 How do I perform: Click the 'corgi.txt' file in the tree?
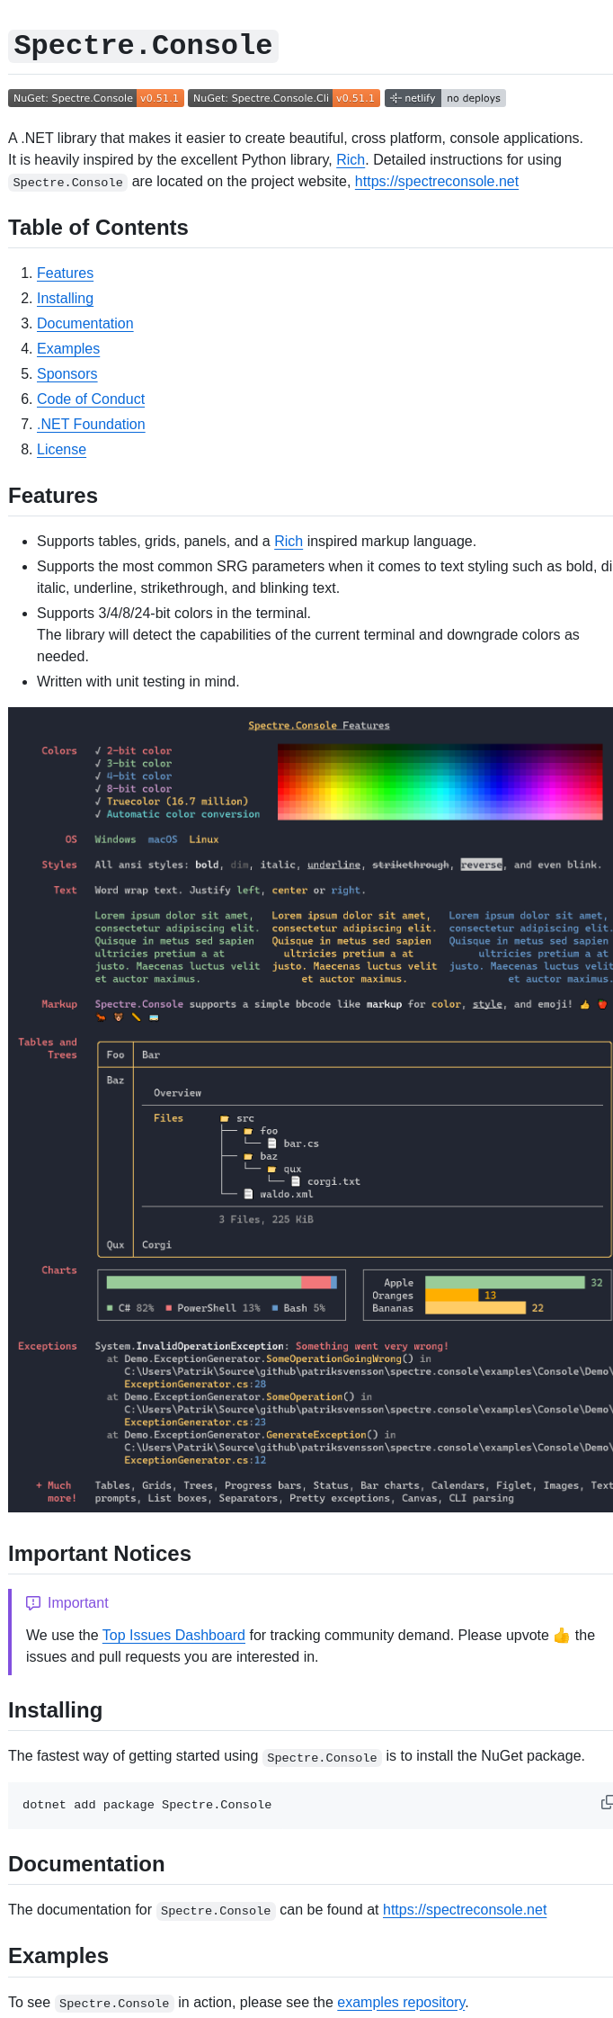click(x=333, y=1181)
